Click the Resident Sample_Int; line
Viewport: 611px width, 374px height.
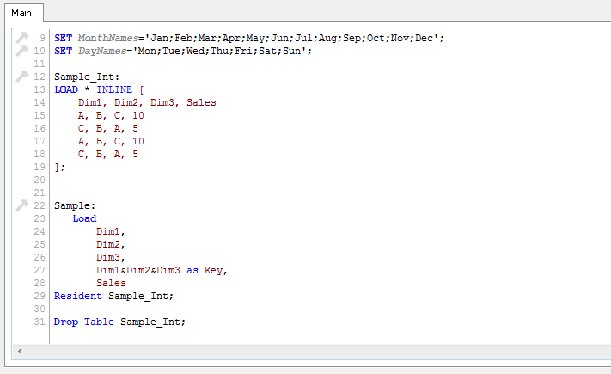coord(113,296)
